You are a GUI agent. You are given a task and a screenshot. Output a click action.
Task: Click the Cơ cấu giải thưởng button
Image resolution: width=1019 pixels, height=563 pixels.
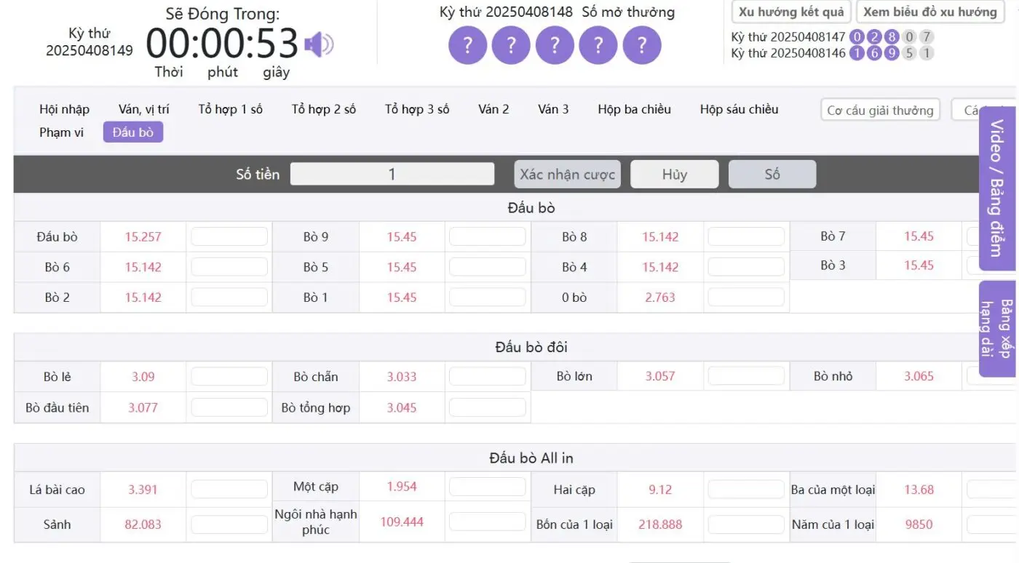coord(880,111)
